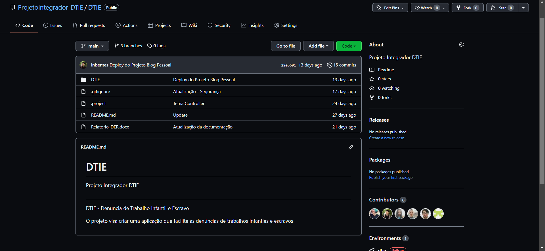Click the repository icon beside ProjetoIntegrador-DTIE
Screen dimensions: 545x251
click(x=13, y=7)
